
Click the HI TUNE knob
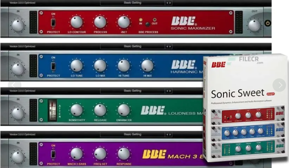124,66
